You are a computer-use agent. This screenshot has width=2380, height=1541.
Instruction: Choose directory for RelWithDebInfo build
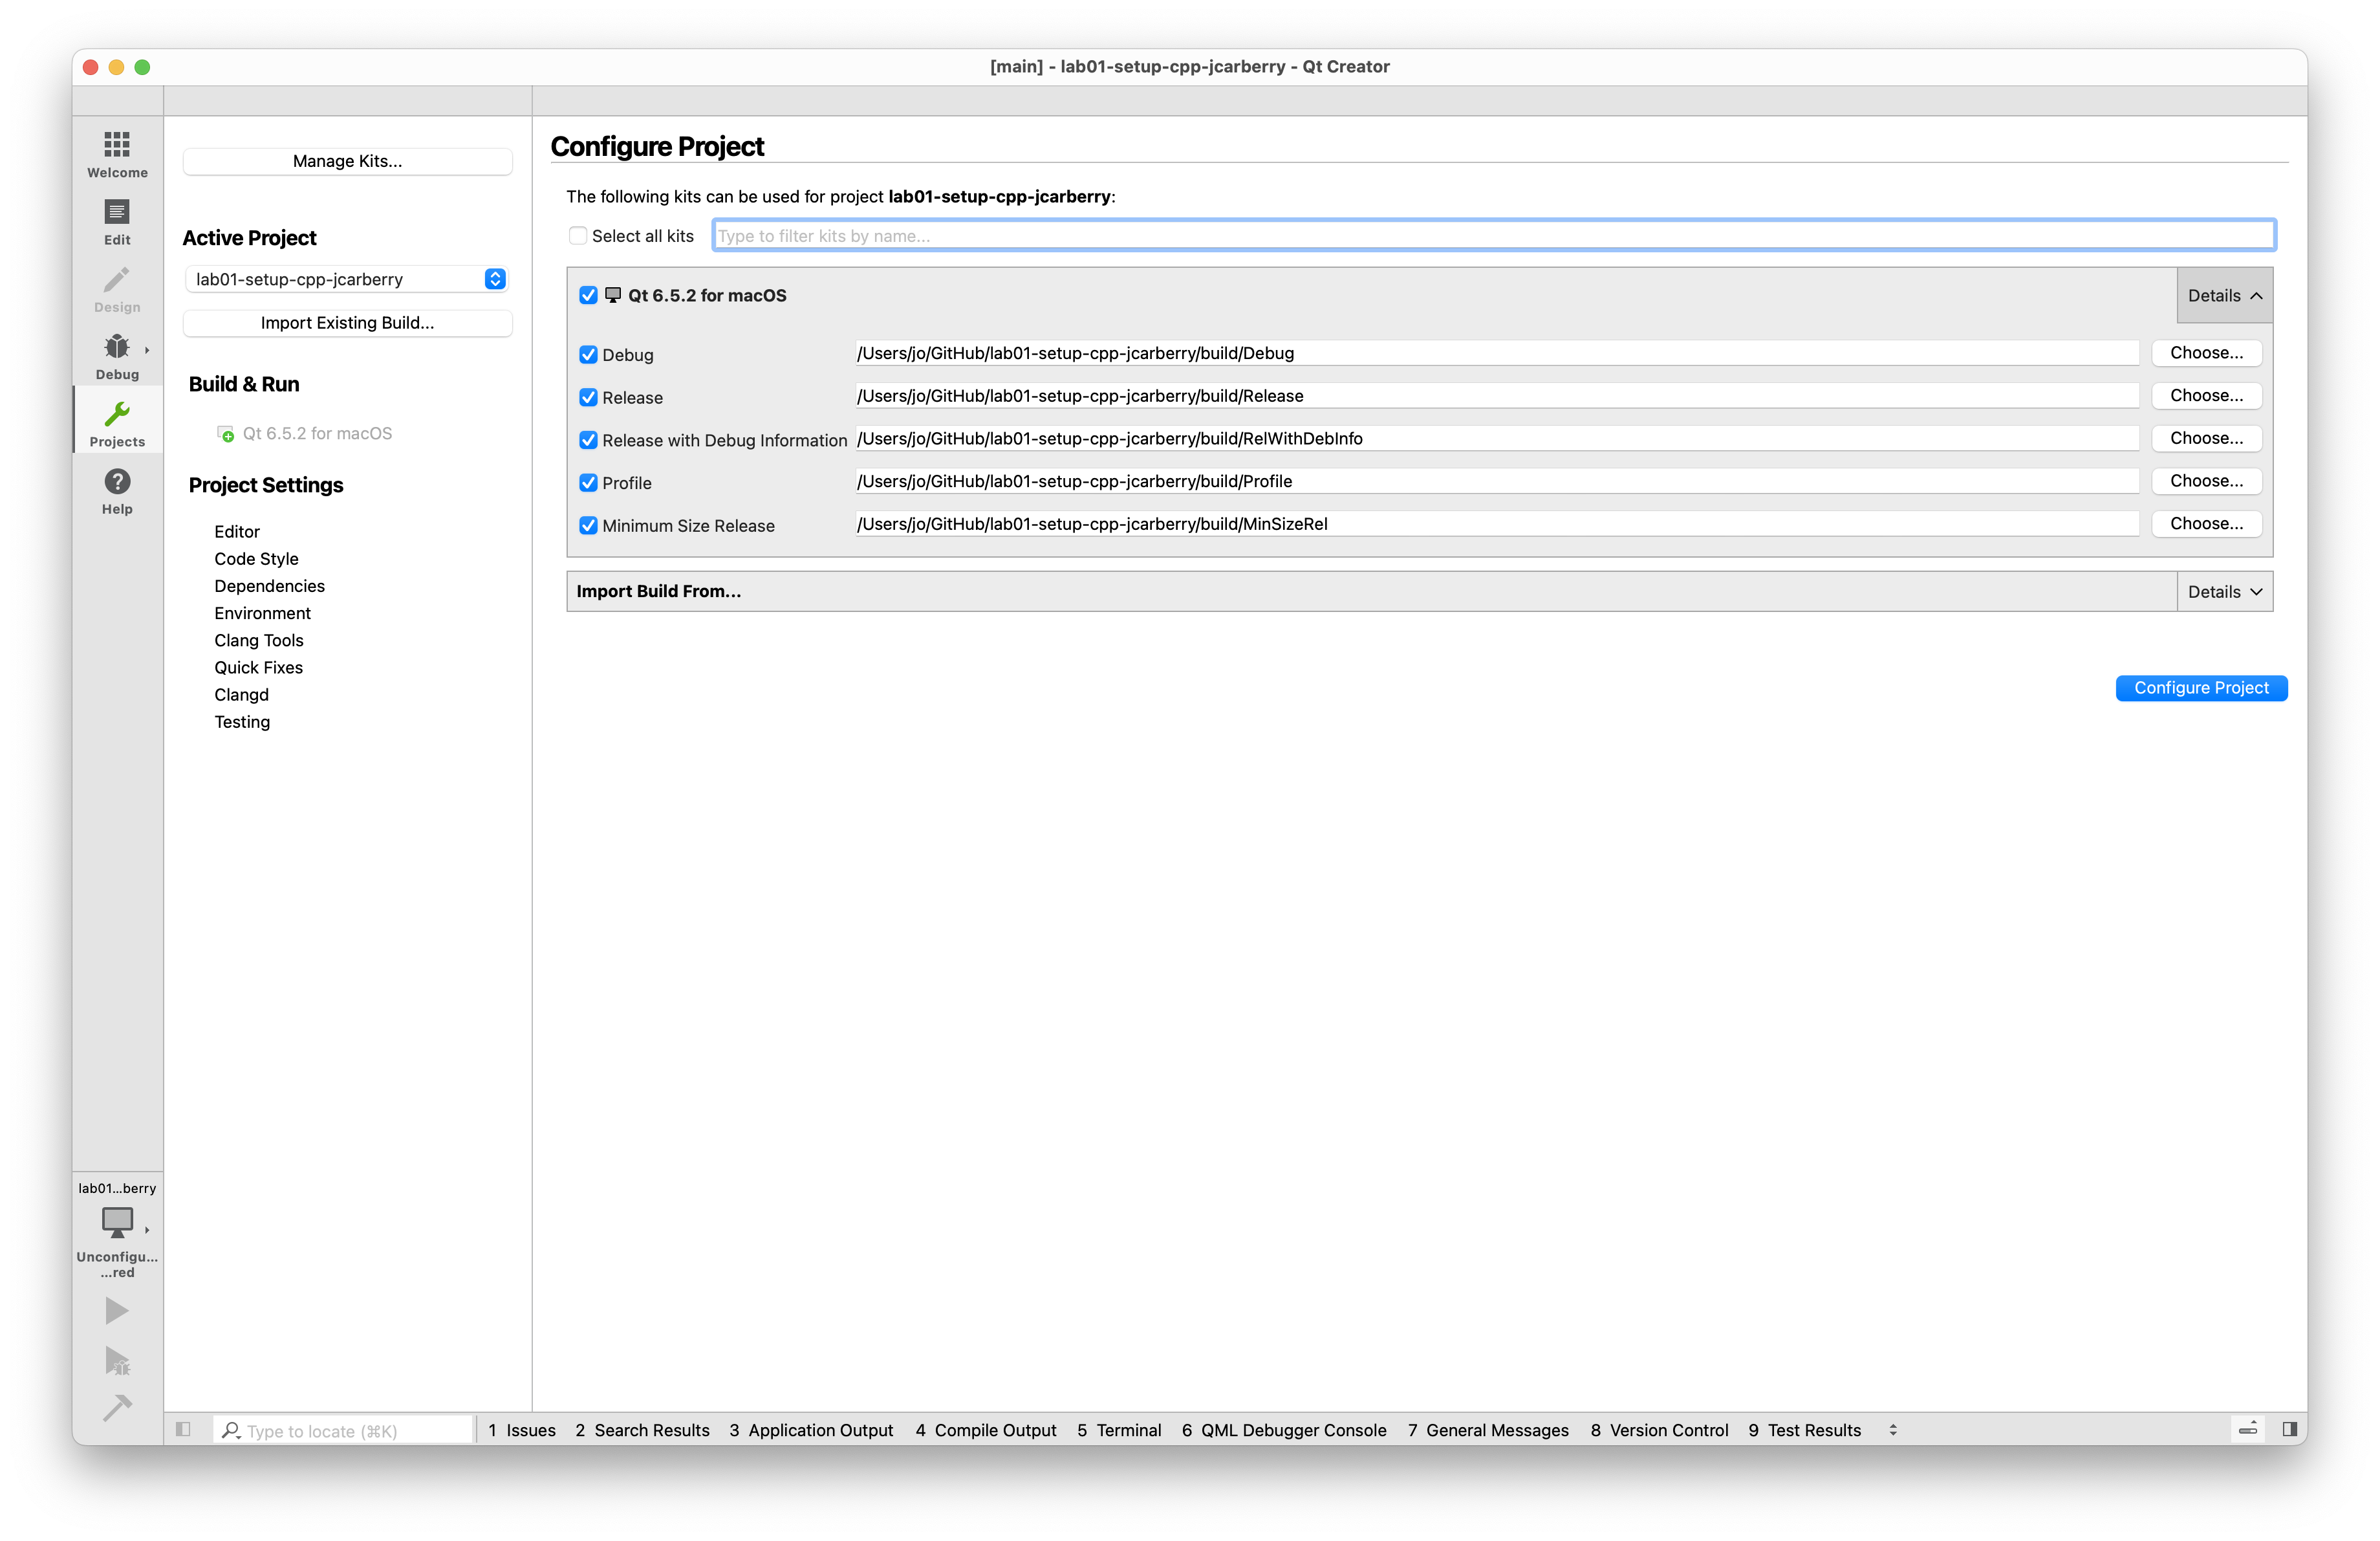[x=2206, y=438]
